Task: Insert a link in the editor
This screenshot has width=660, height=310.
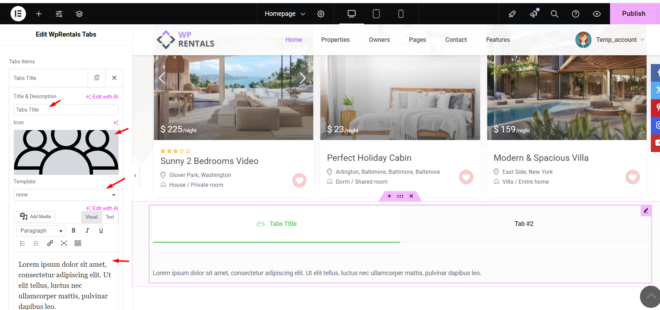Action: point(50,243)
